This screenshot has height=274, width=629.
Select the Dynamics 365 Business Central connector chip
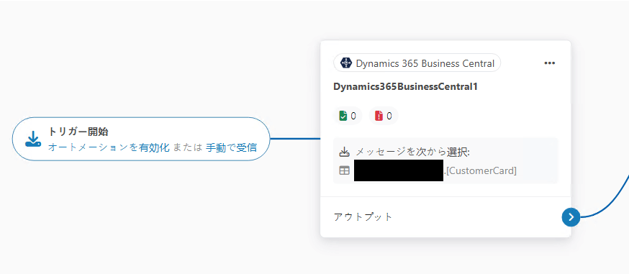point(417,63)
